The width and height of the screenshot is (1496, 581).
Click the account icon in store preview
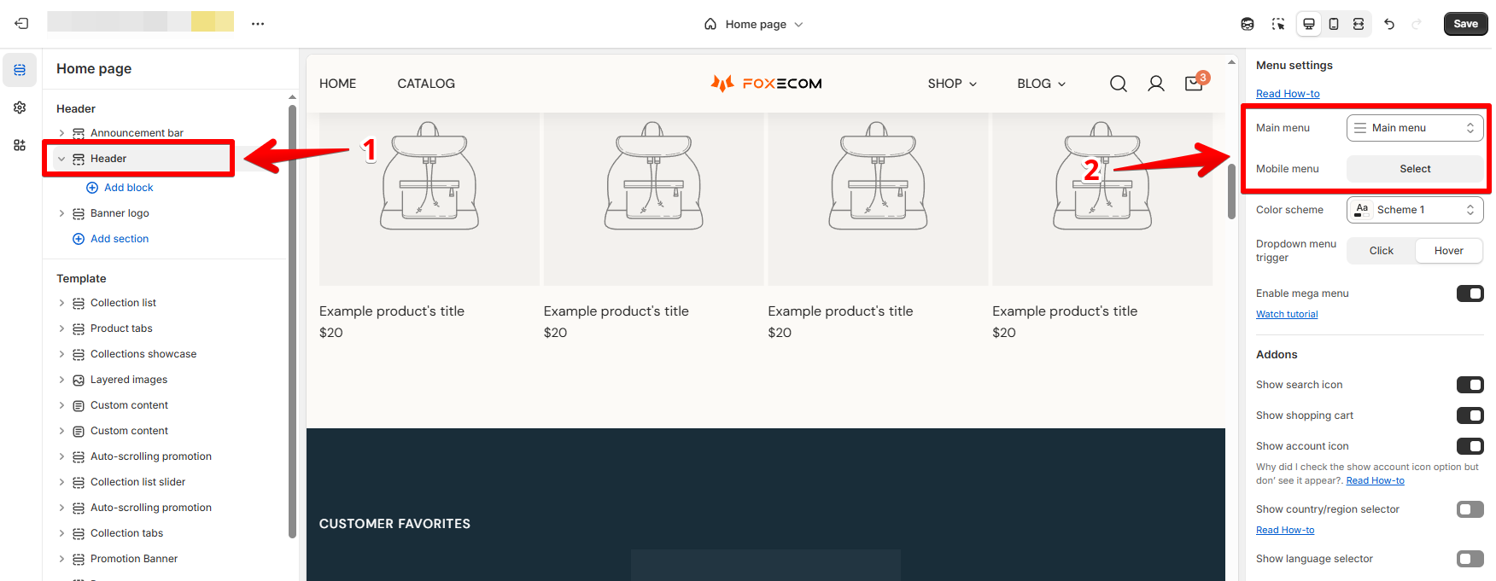pyautogui.click(x=1156, y=84)
